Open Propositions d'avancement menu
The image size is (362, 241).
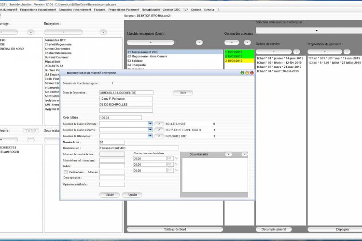point(38,10)
